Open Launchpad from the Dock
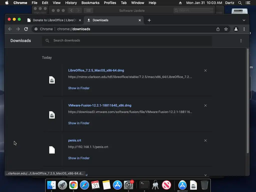This screenshot has height=192, width=256. (x=62, y=185)
